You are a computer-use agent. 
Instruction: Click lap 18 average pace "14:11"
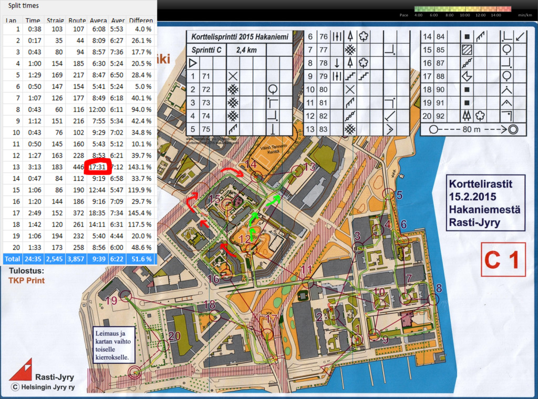tap(97, 224)
